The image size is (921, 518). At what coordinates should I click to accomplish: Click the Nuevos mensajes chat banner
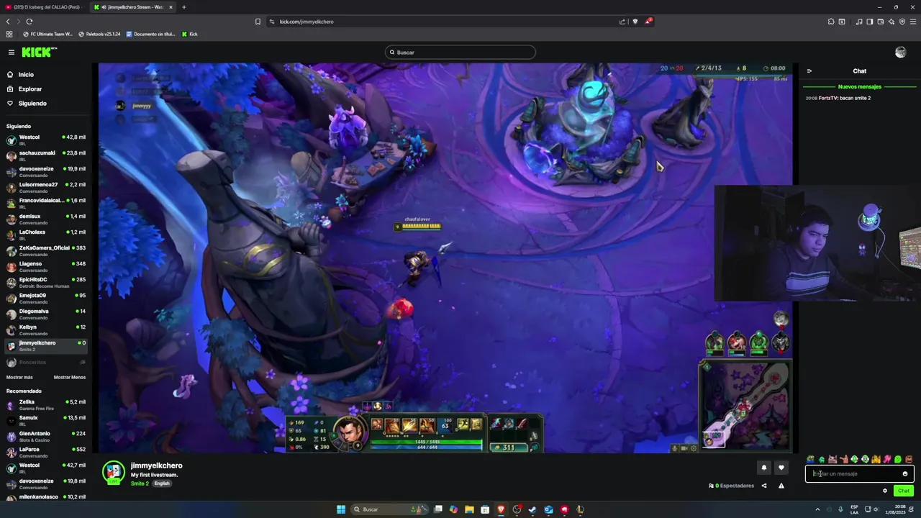click(x=860, y=86)
